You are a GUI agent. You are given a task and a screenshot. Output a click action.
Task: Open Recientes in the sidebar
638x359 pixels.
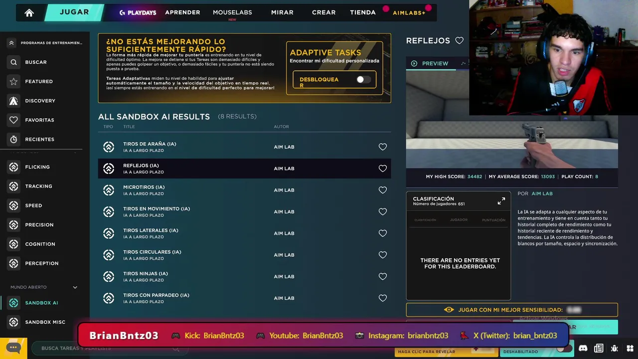(x=39, y=139)
